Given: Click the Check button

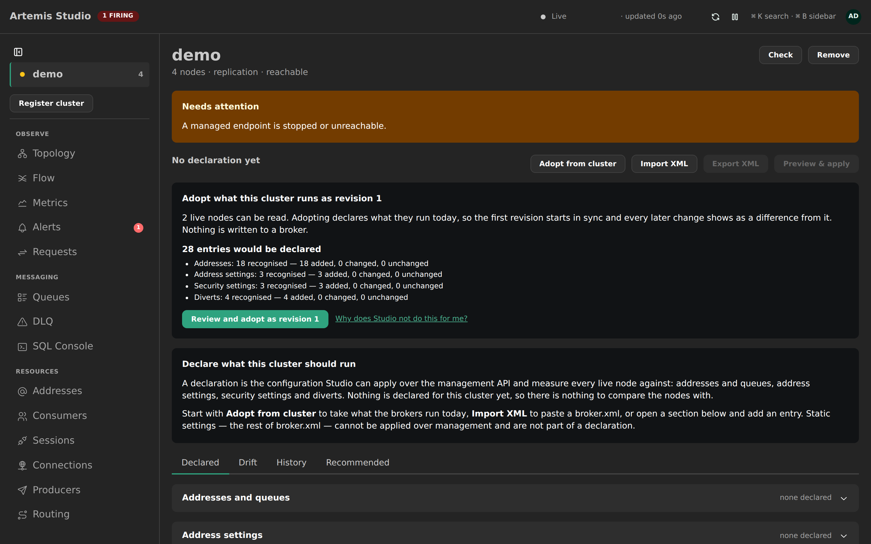Looking at the screenshot, I should [780, 55].
